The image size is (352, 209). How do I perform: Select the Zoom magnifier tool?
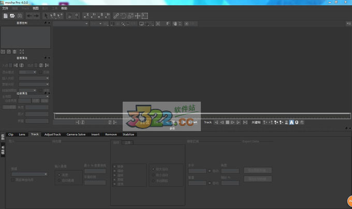(x=77, y=16)
